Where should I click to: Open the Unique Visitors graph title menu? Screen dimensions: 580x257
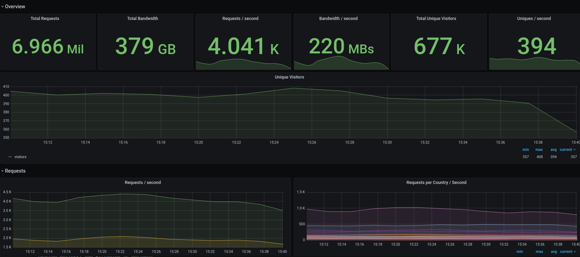(x=289, y=77)
